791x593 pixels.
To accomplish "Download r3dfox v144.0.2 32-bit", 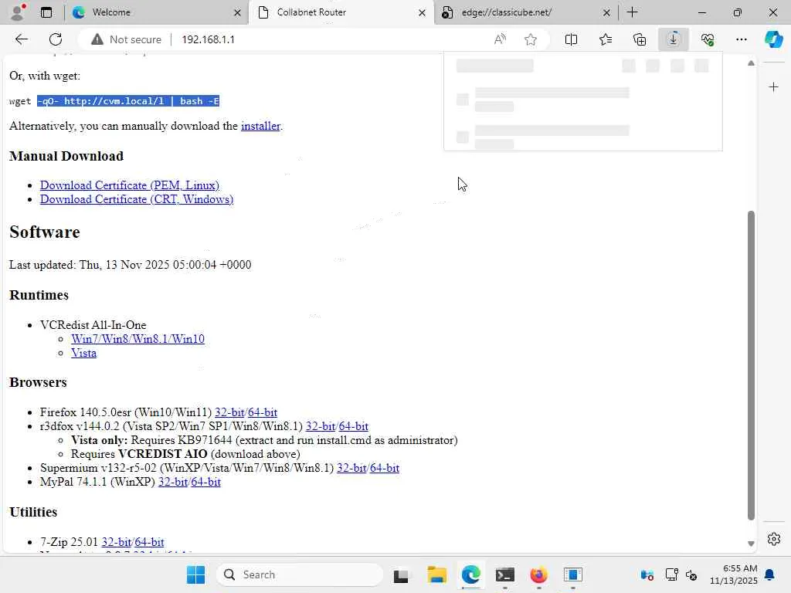I will [321, 426].
